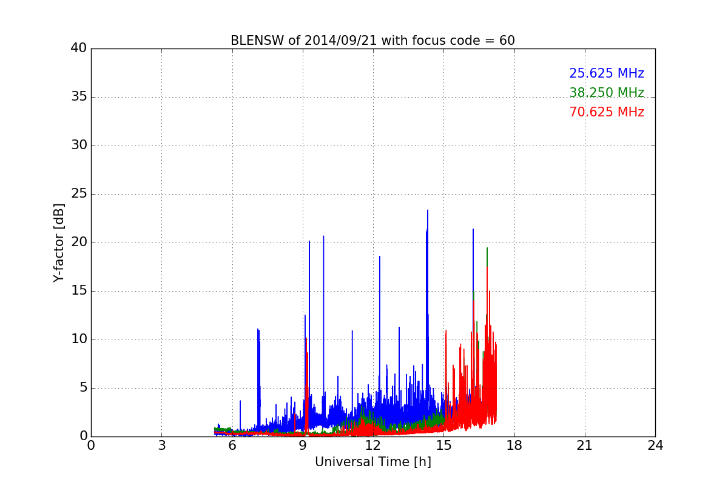Click the y-axis tick label 35
The width and height of the screenshot is (728, 485).
78,97
